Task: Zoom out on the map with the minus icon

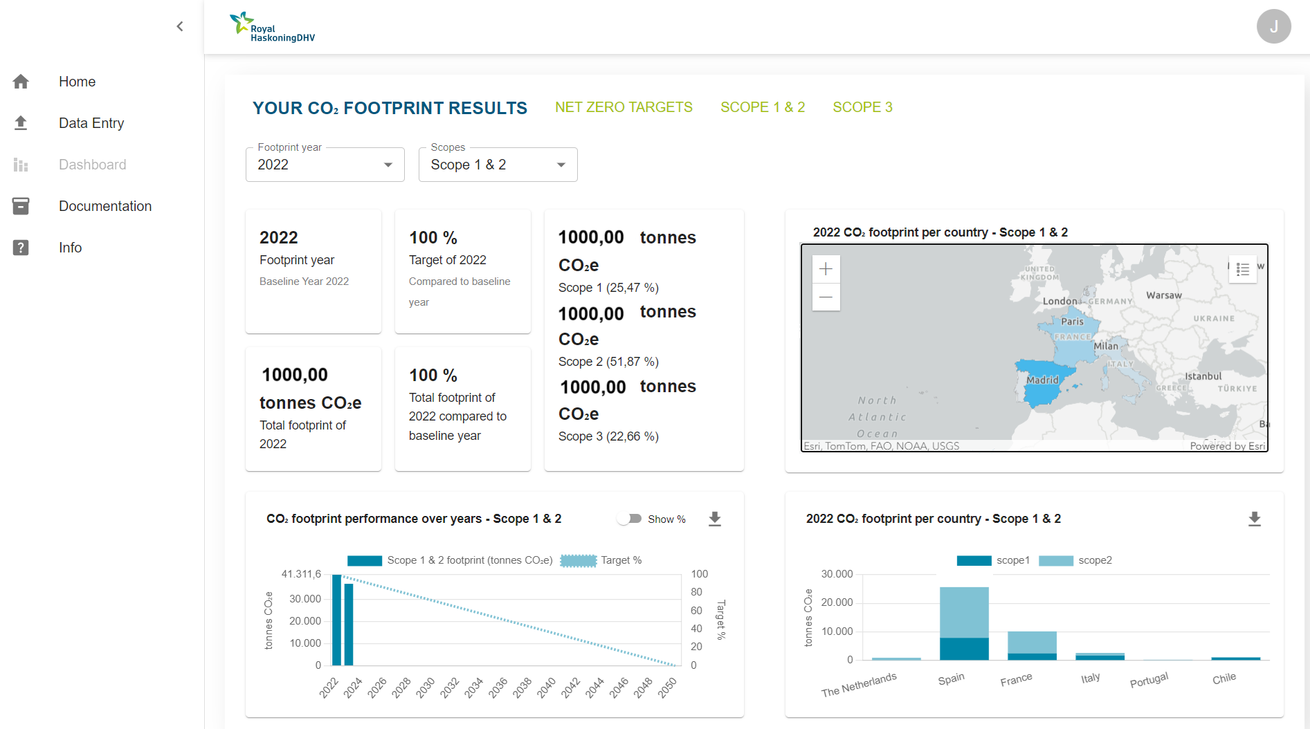Action: tap(826, 297)
